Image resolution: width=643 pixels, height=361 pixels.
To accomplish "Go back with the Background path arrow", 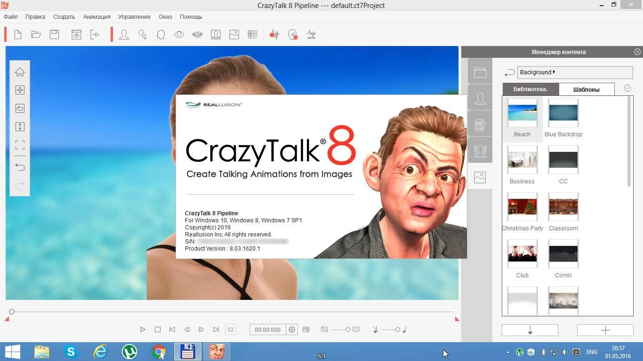I will click(509, 72).
